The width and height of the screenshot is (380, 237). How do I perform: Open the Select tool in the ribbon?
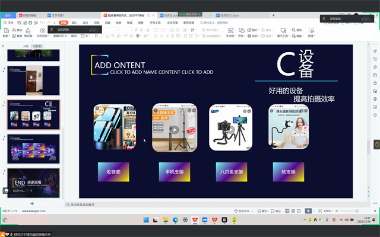[x=311, y=30]
